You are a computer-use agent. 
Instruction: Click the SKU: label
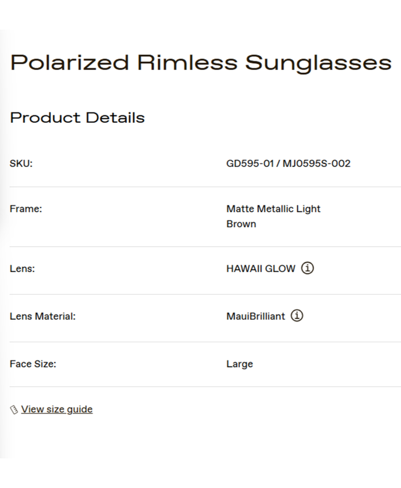tap(21, 164)
